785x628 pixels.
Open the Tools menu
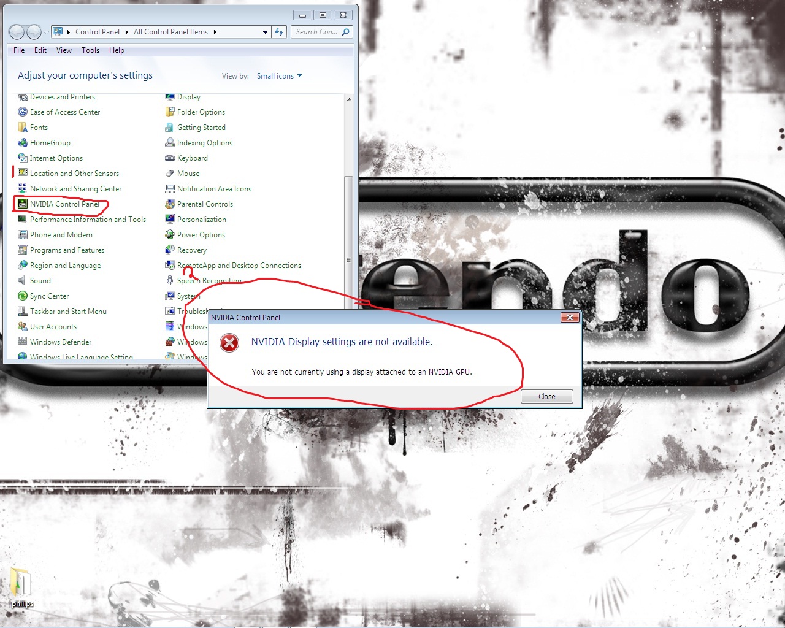pos(90,50)
